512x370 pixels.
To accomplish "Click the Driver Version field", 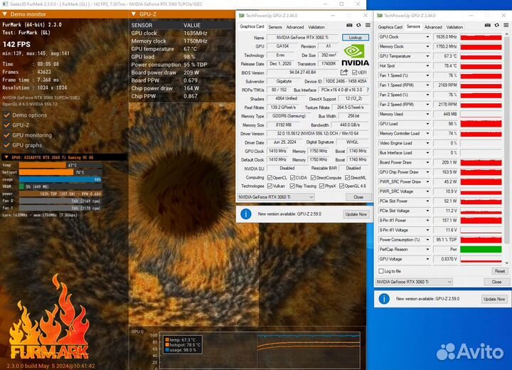I will pos(317,133).
